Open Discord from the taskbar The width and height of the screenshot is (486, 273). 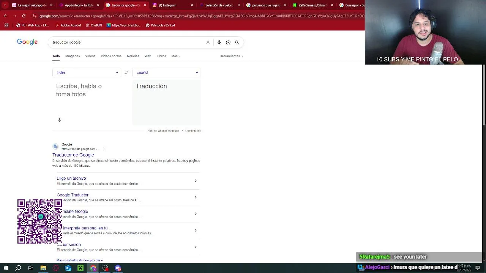pyautogui.click(x=118, y=268)
